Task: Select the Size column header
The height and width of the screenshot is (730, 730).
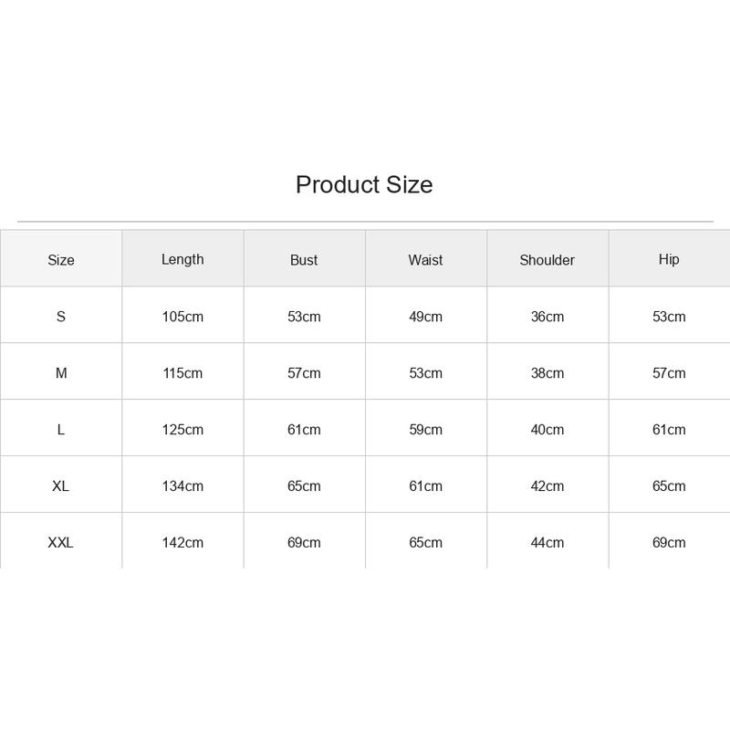Action: [x=61, y=260]
